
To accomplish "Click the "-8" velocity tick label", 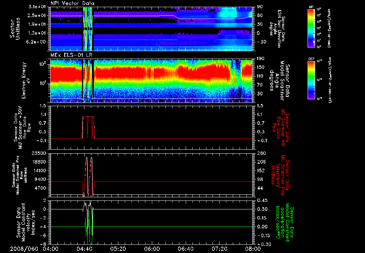I will 43,244.
